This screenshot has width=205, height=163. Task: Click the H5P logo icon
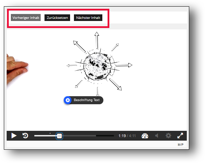pos(180,144)
